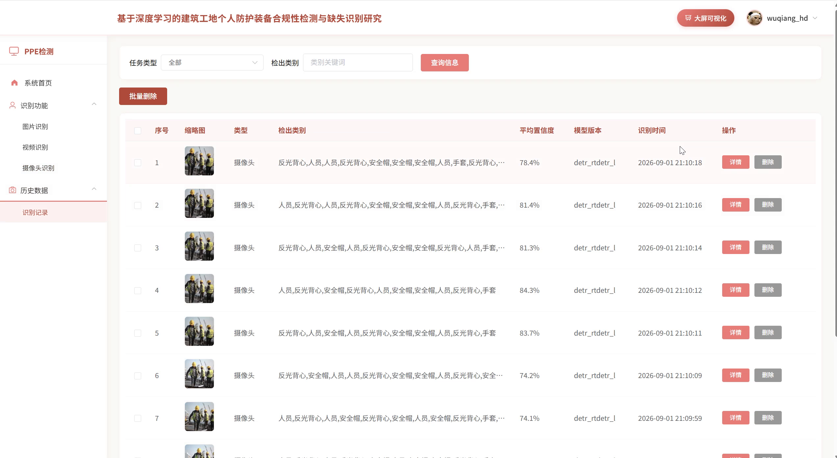Click the person icon beside 识别功能
The width and height of the screenshot is (837, 458).
[x=13, y=105]
